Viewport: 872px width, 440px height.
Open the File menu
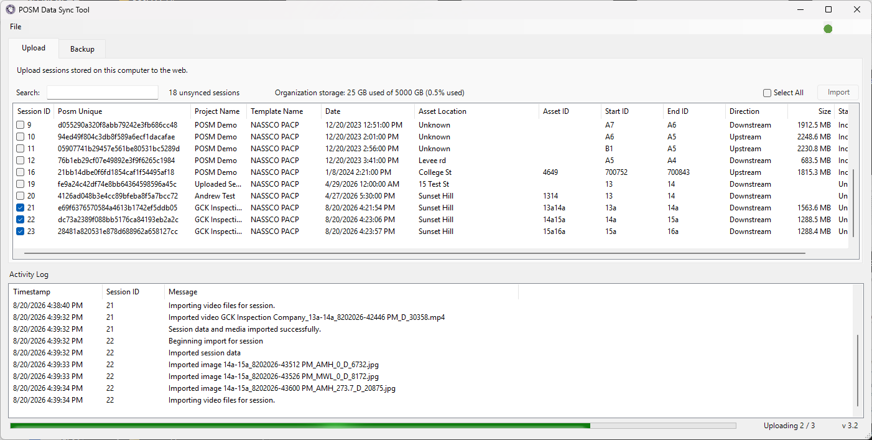pos(16,27)
